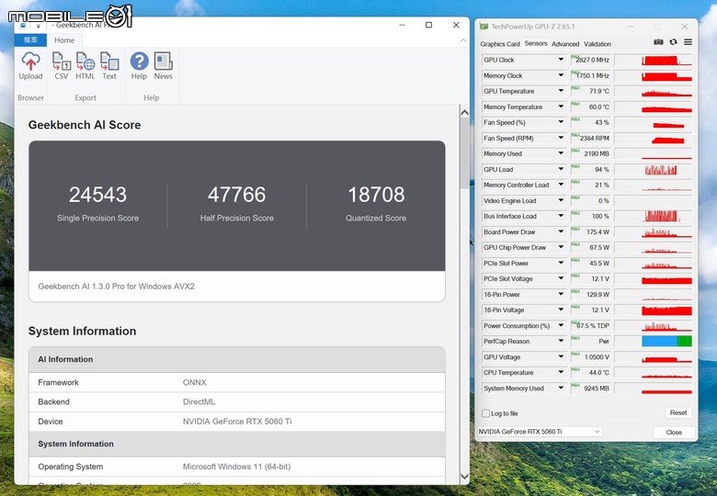Click the NVIDIA GeForce RTX 5060 Ti device value
The image size is (717, 496).
[x=237, y=421]
